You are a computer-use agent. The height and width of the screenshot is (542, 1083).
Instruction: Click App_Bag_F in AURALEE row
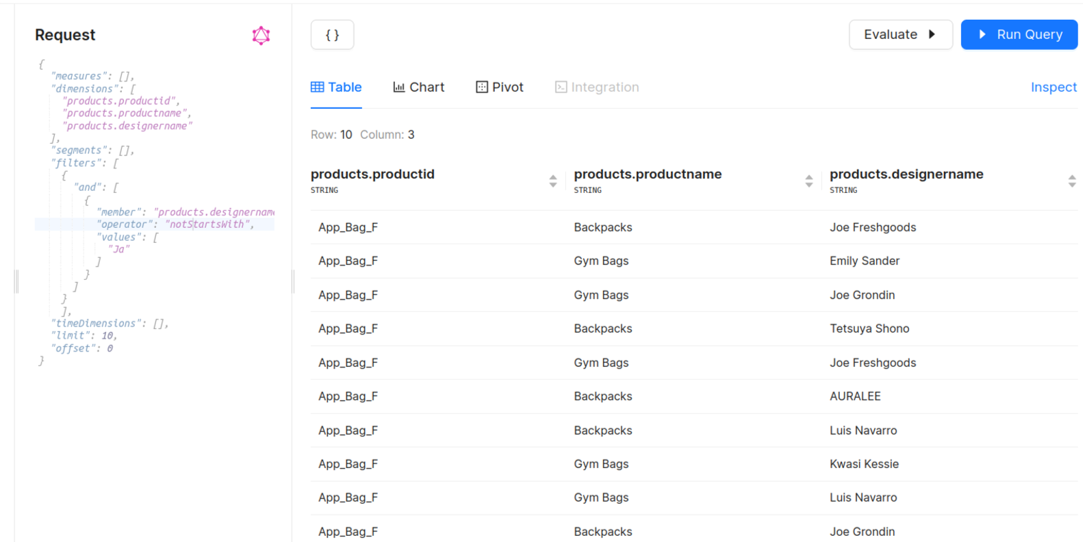[348, 396]
